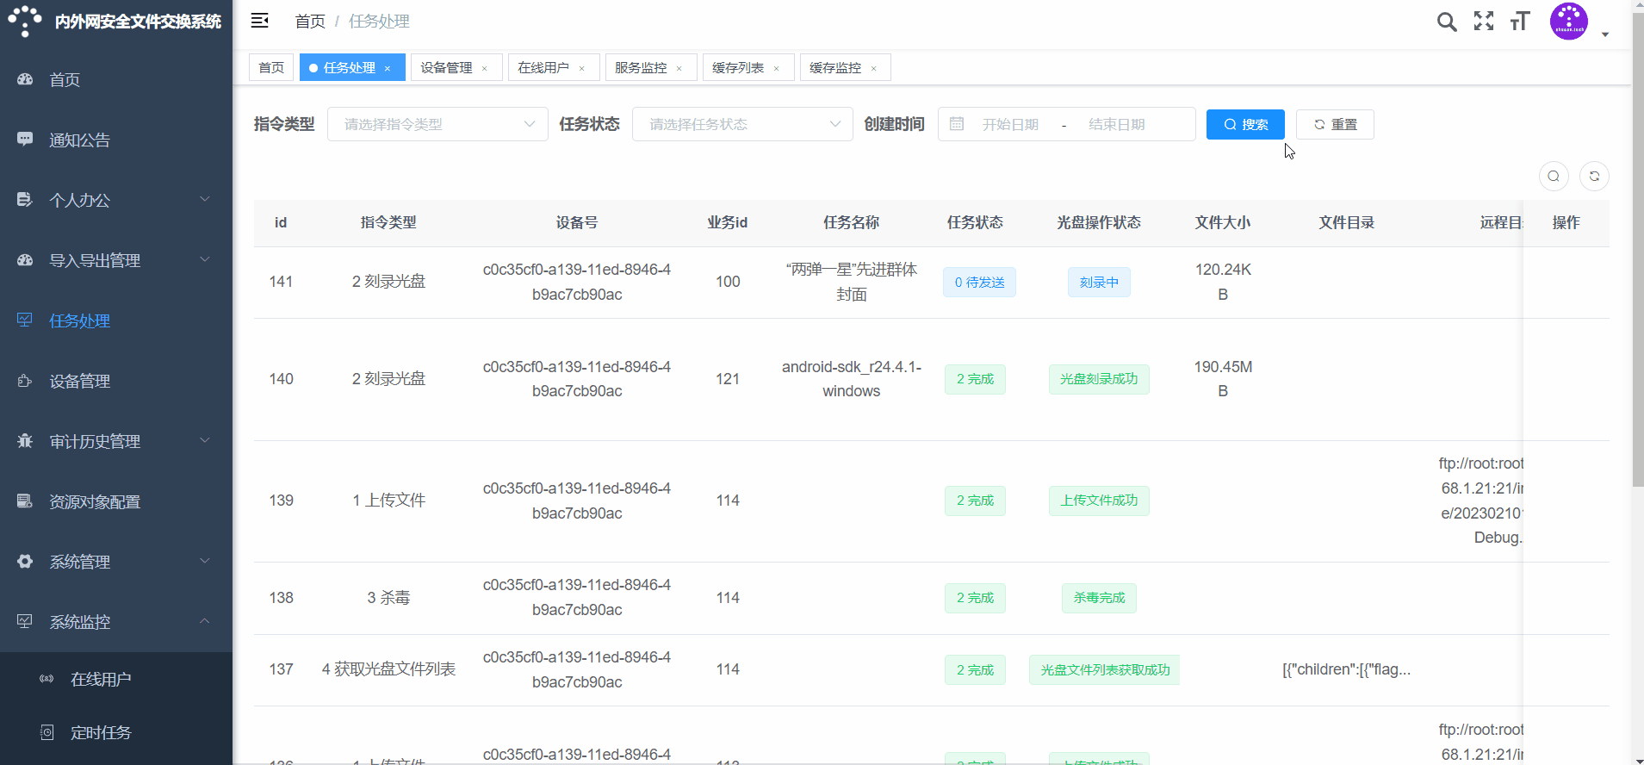1644x765 pixels.
Task: Click the 任务处理 sidebar monitor icon
Action: pos(25,320)
